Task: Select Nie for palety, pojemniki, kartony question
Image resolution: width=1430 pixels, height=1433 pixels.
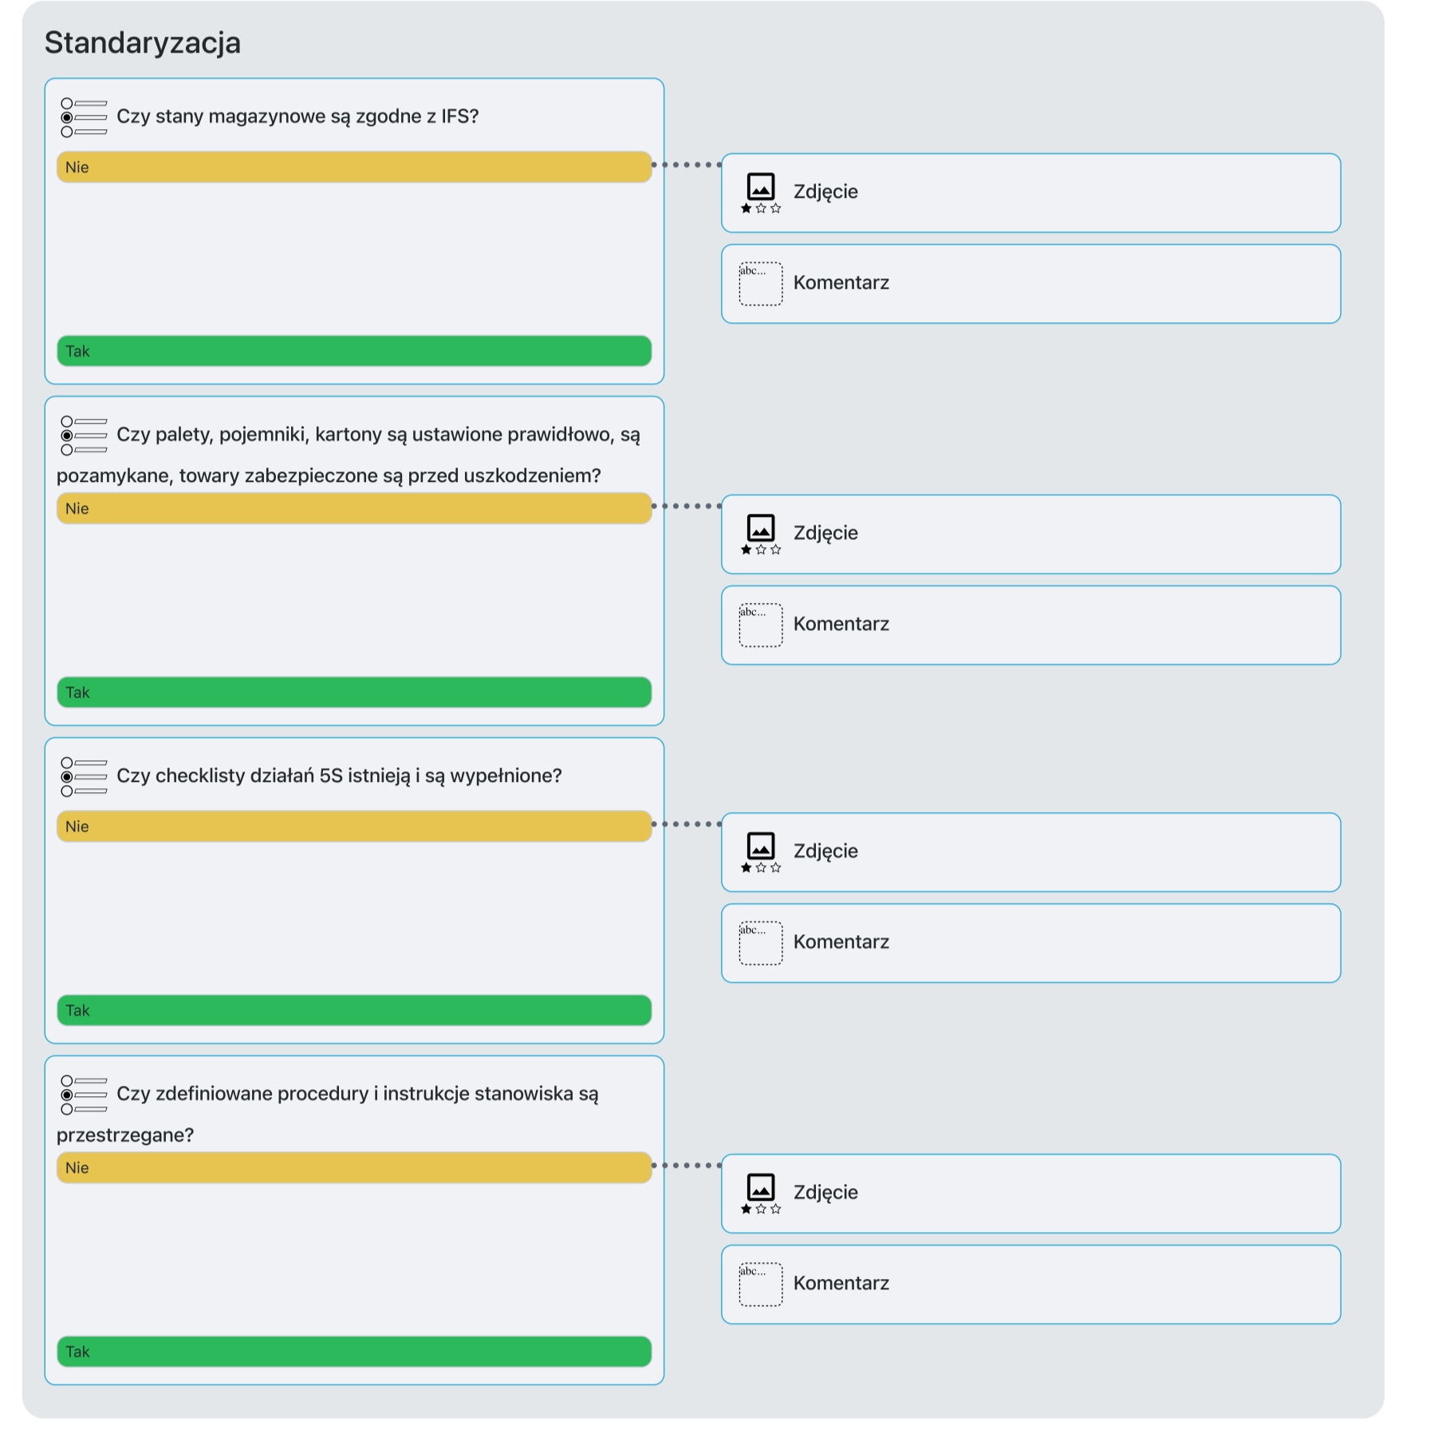Action: (354, 508)
